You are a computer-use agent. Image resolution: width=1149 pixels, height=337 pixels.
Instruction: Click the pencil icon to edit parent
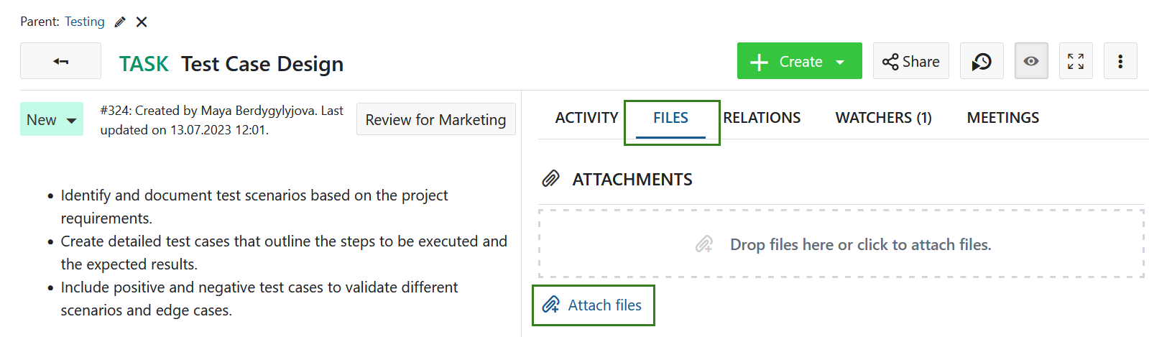click(x=120, y=22)
